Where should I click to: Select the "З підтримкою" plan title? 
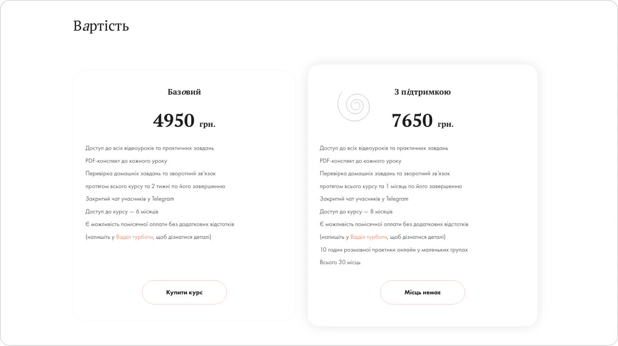[422, 92]
